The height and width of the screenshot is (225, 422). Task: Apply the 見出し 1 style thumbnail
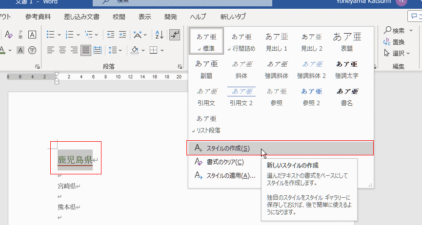click(276, 42)
